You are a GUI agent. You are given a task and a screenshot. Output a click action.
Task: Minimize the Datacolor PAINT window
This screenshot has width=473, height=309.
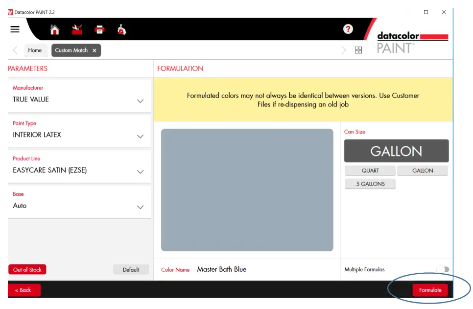pos(408,12)
